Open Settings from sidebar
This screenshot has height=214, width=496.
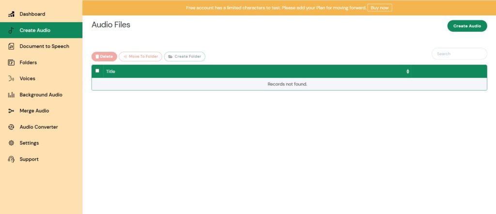coord(41,143)
